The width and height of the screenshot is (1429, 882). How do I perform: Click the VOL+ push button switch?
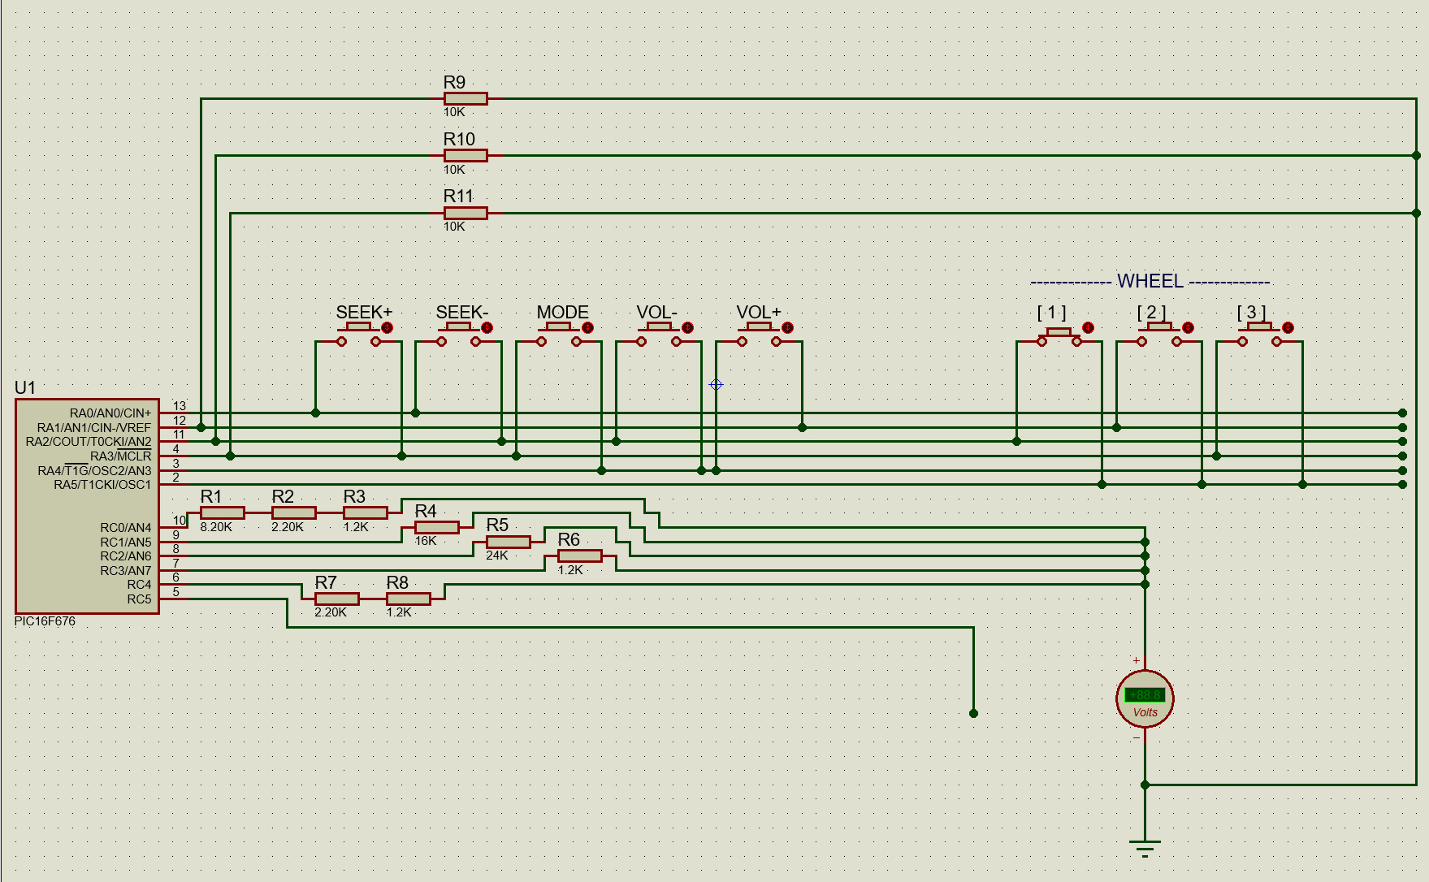pos(759,334)
